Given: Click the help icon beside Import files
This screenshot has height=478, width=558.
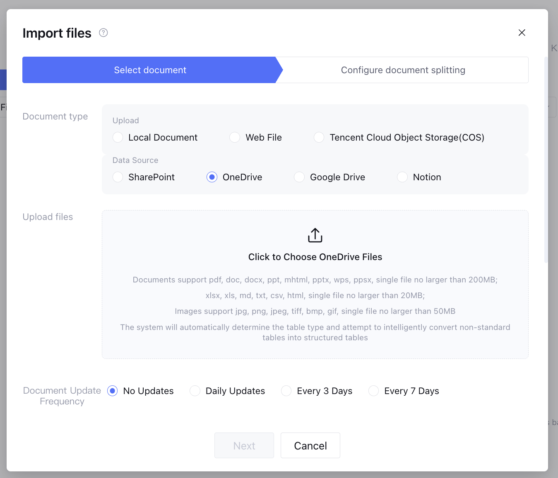Looking at the screenshot, I should click(103, 33).
